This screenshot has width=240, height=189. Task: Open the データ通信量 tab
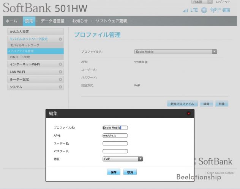[x=52, y=21]
